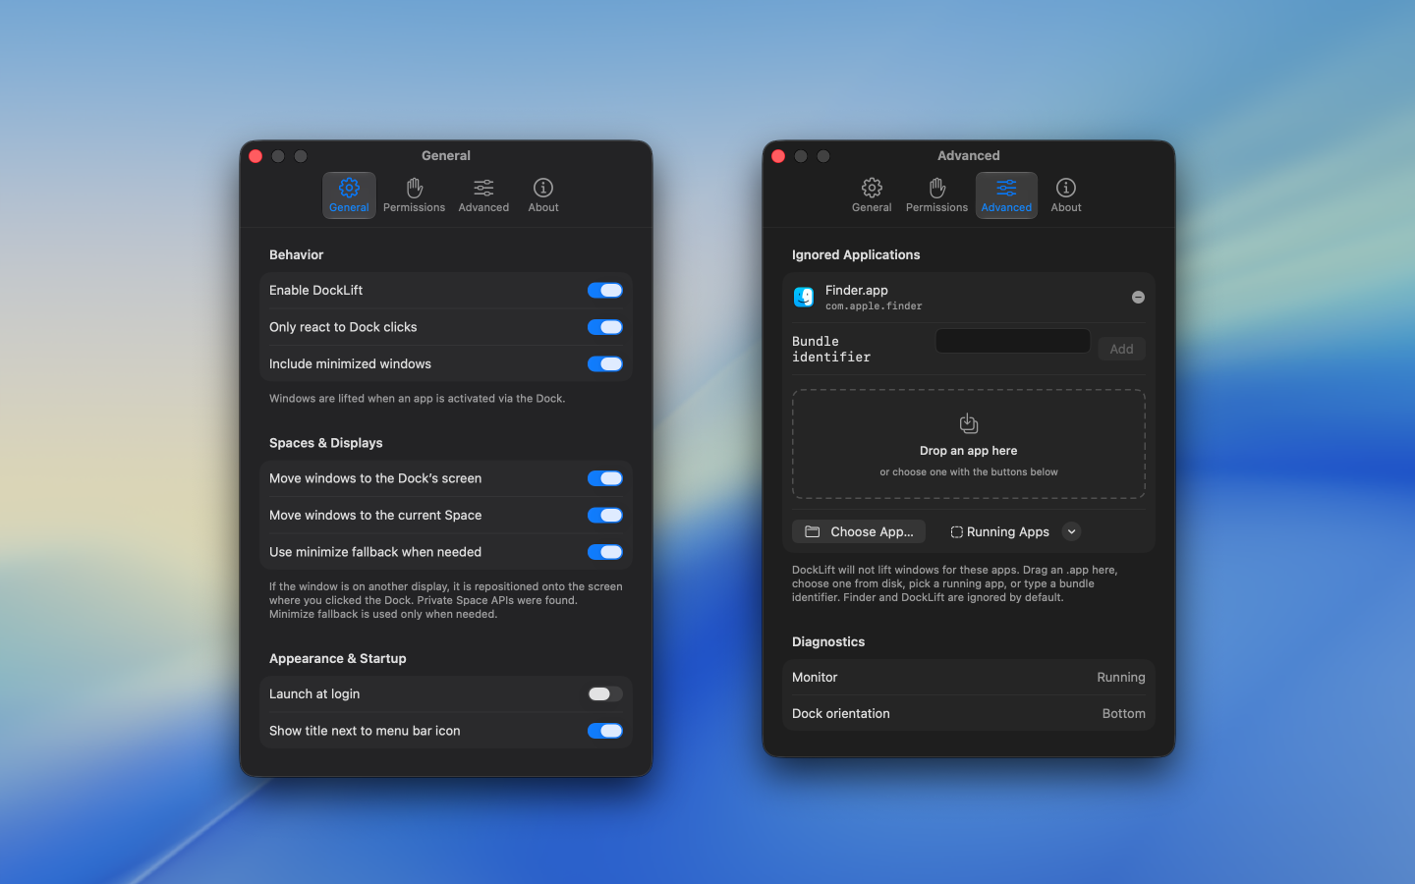Viewport: 1415px width, 884px height.
Task: Enable Launch at login switch
Action: pyautogui.click(x=605, y=693)
